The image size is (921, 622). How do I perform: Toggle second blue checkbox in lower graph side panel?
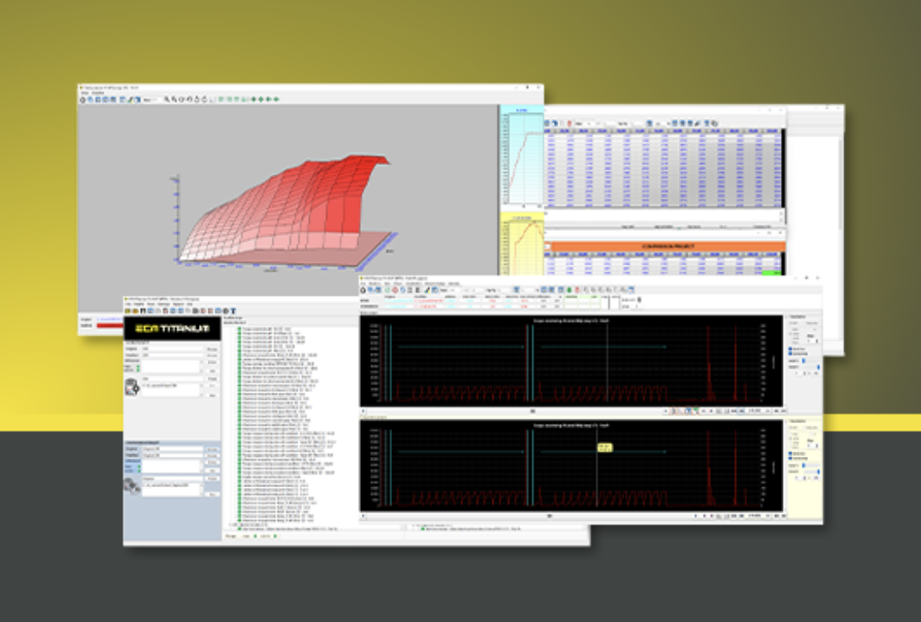pyautogui.click(x=789, y=458)
